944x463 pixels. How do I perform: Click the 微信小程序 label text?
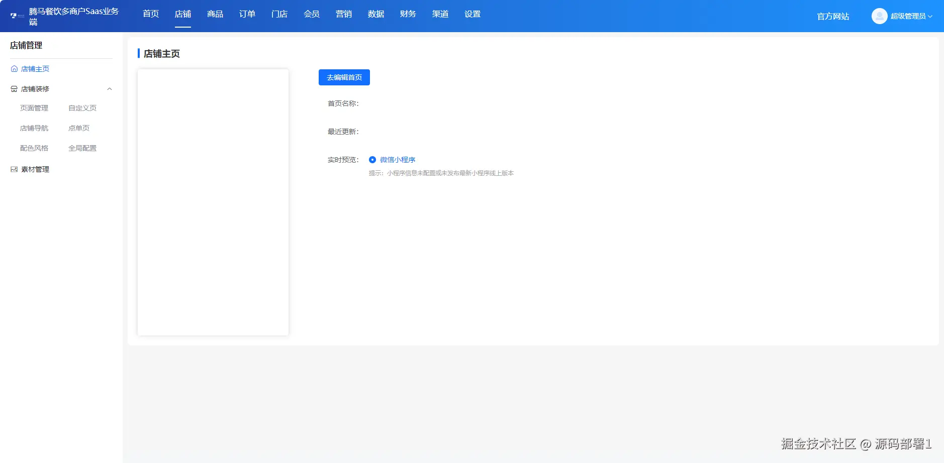click(398, 160)
